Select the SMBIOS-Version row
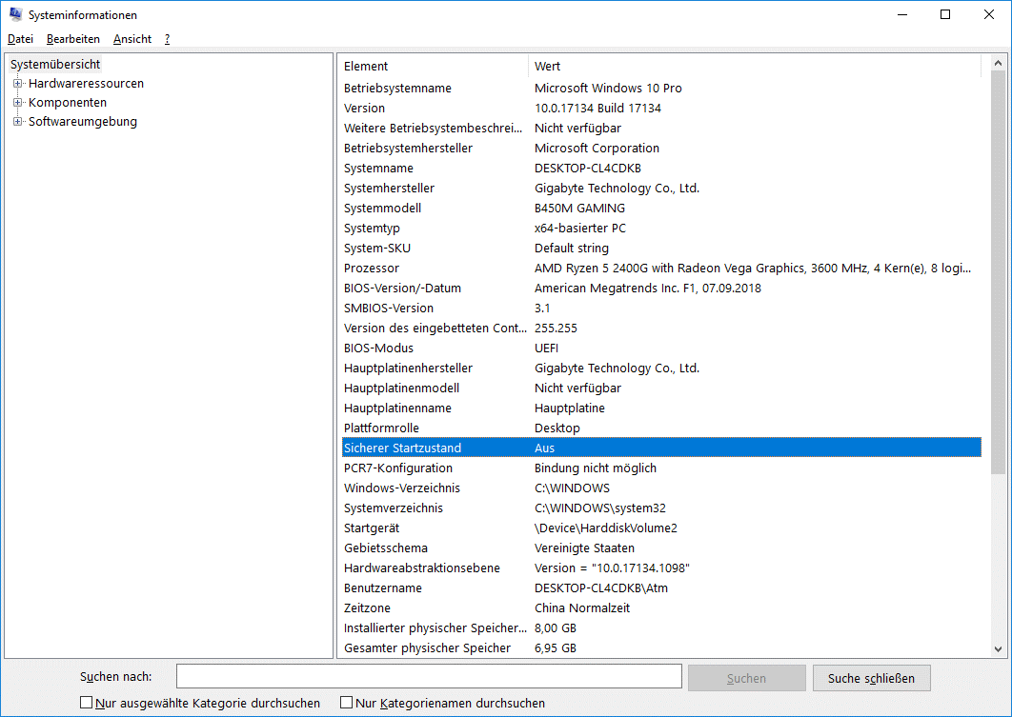The image size is (1012, 717). point(661,309)
